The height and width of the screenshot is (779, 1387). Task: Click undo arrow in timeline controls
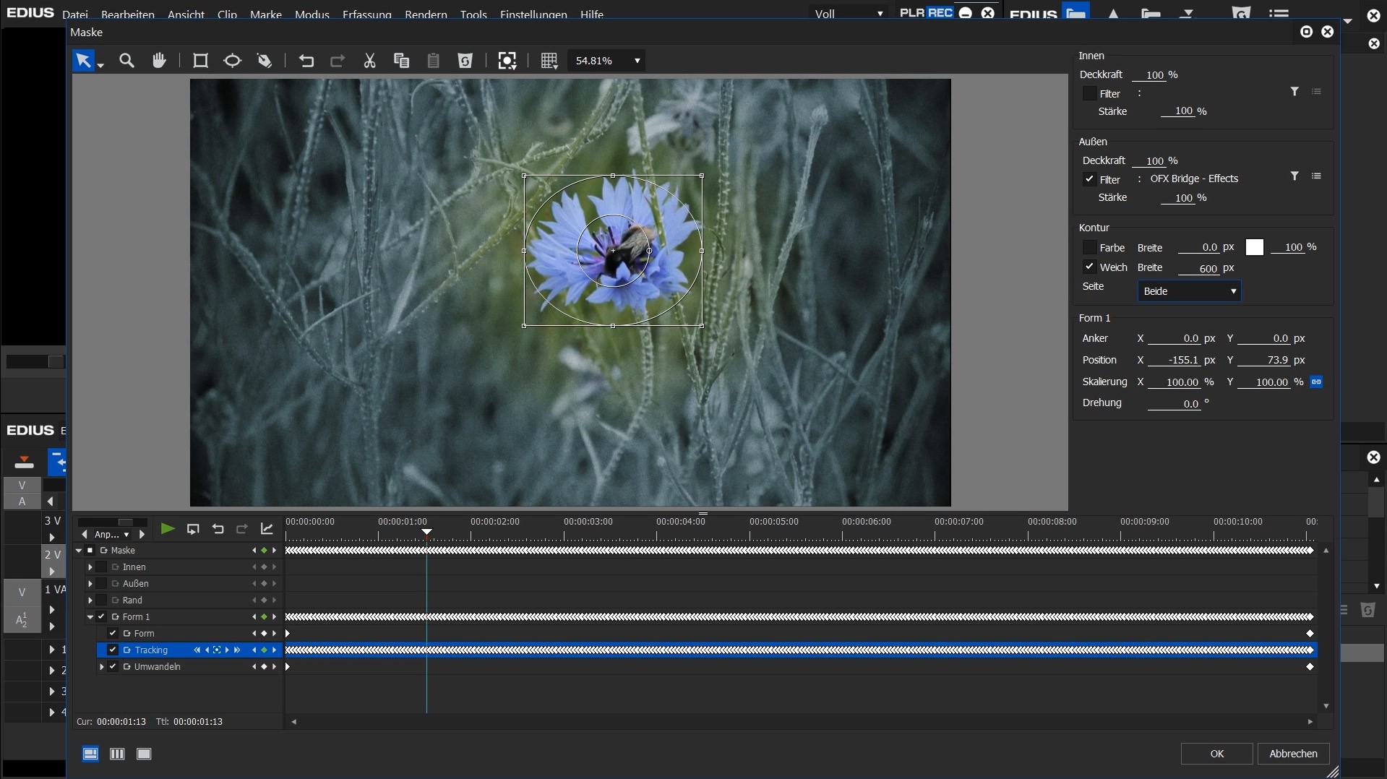coord(218,529)
